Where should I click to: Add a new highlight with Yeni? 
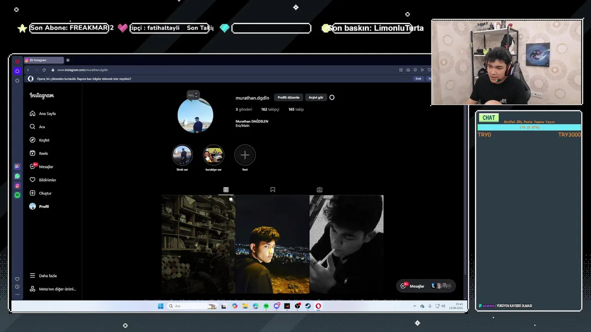[x=245, y=155]
